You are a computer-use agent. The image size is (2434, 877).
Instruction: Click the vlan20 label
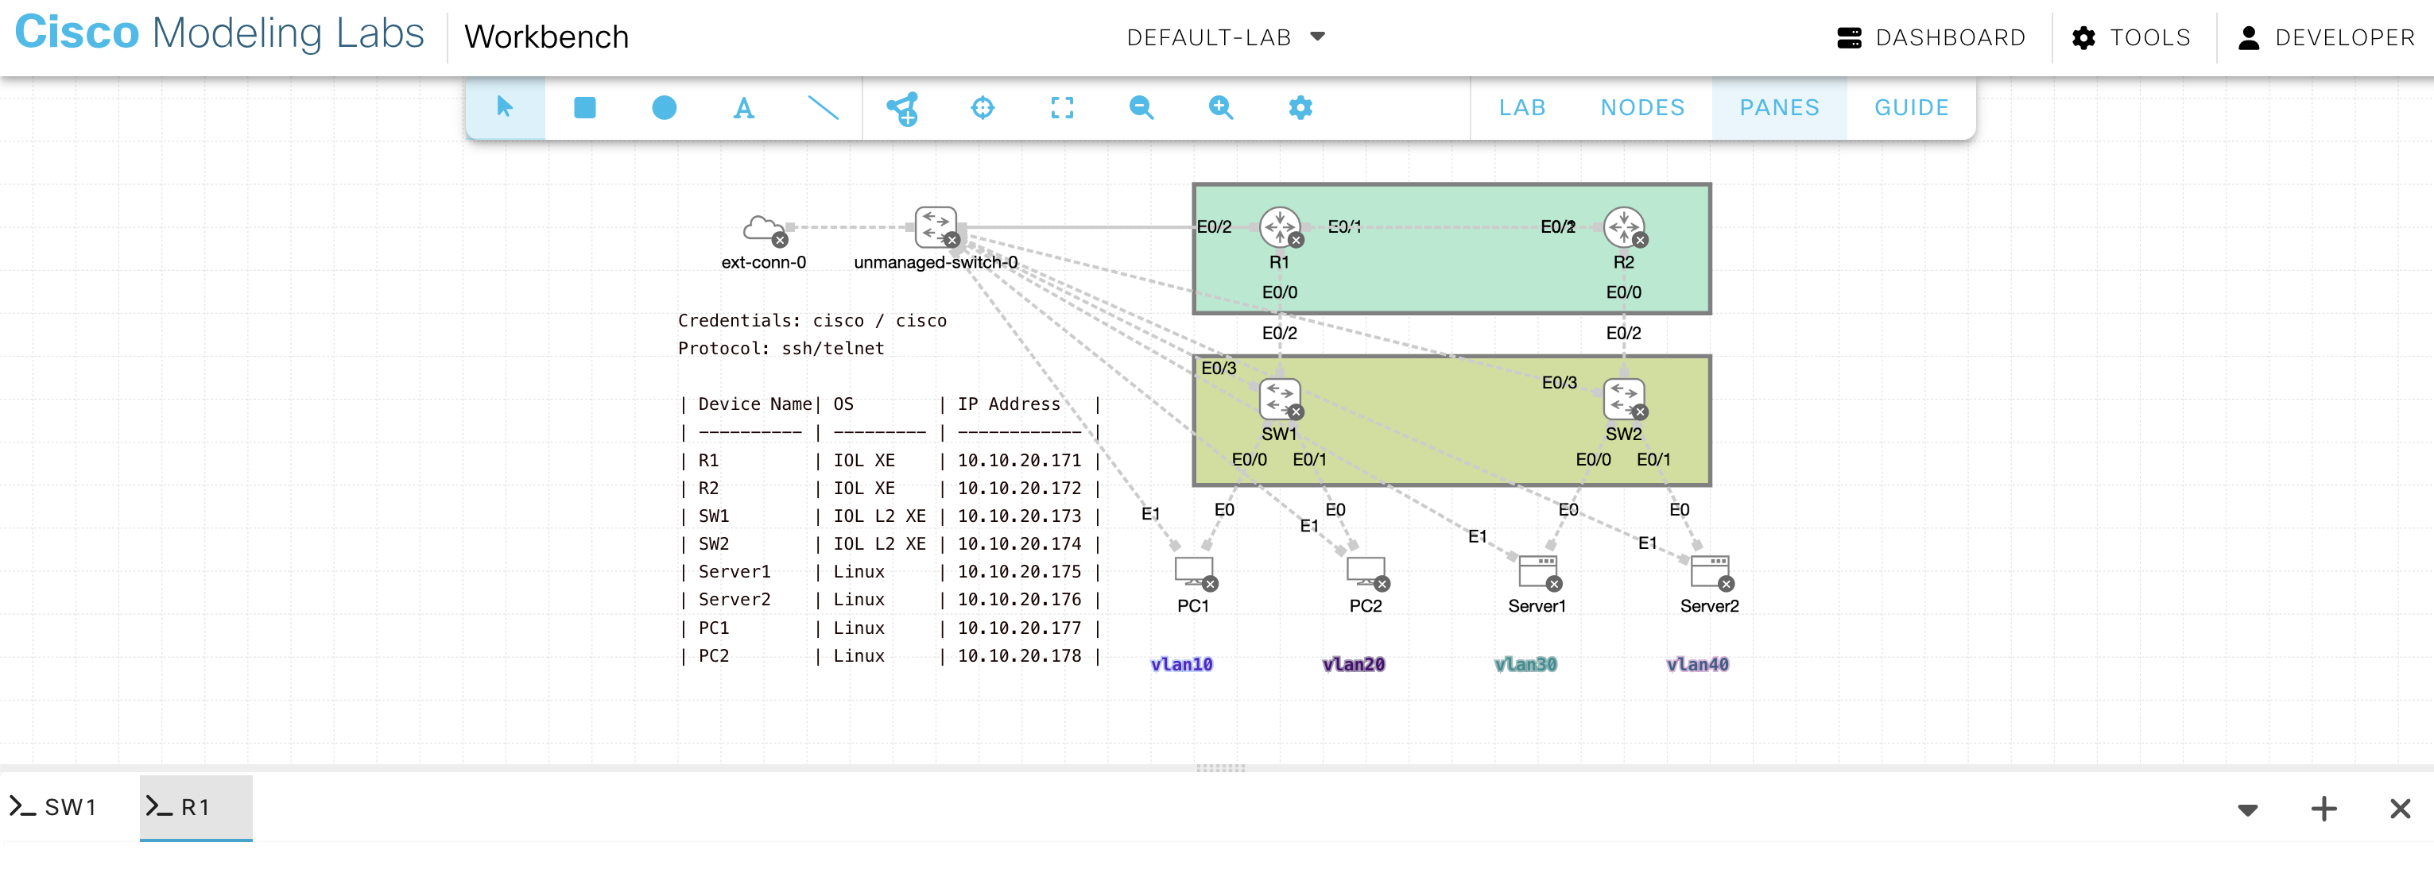pos(1353,665)
